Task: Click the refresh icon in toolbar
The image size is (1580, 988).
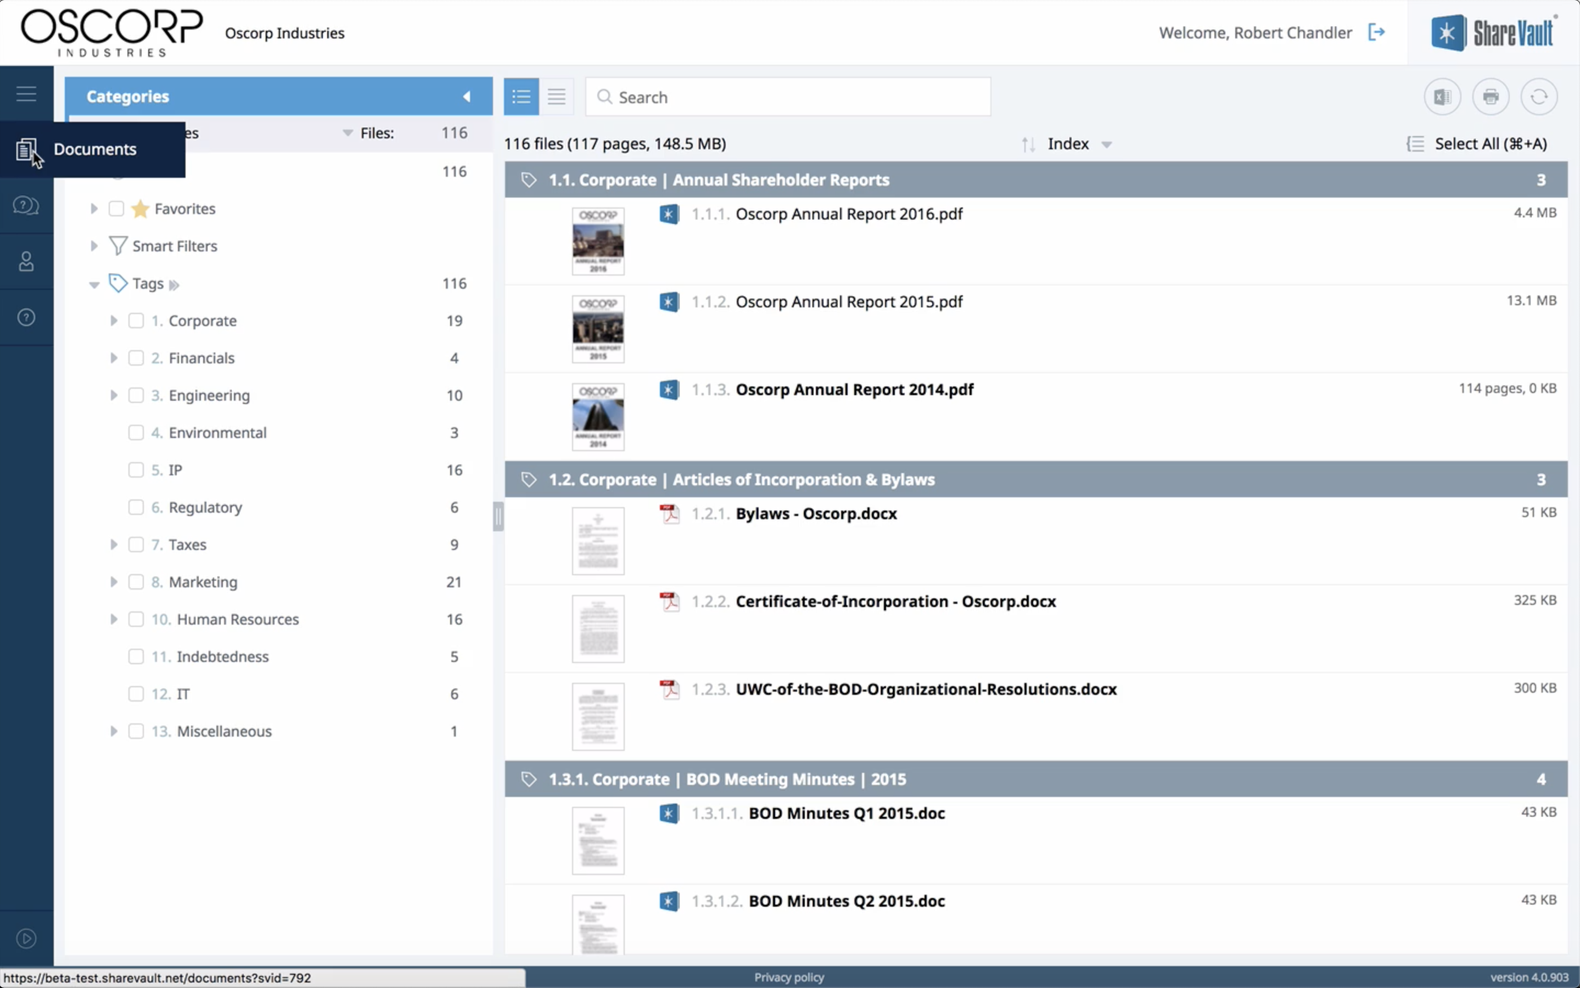Action: coord(1539,97)
